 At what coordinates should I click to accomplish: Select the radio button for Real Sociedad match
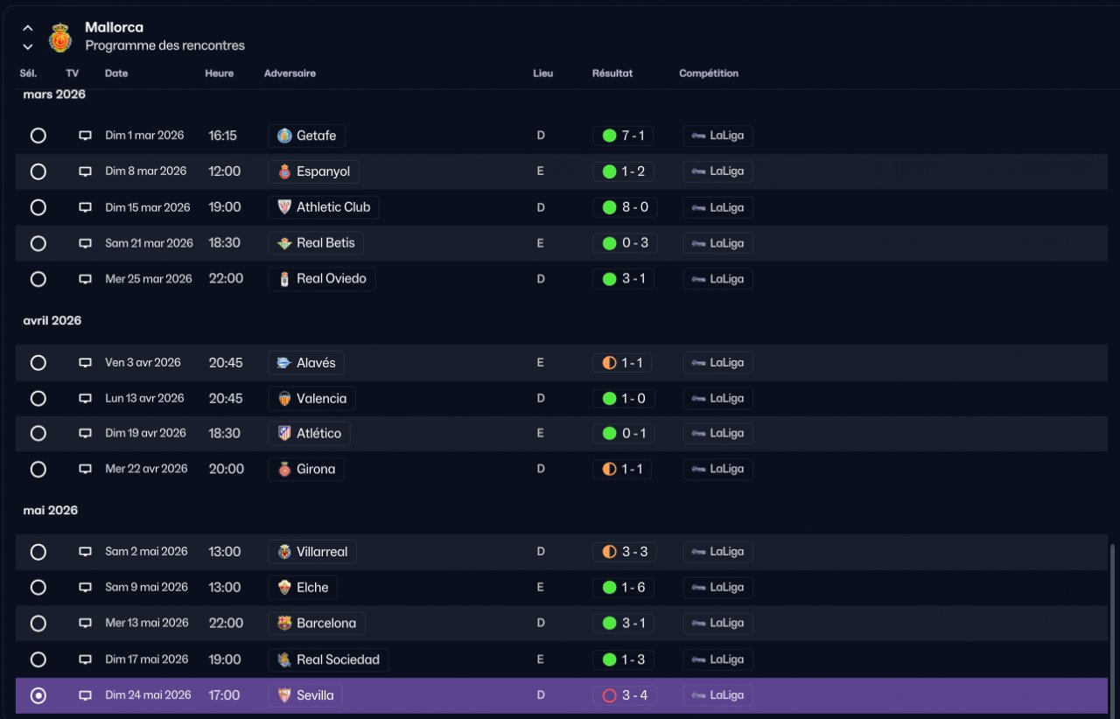click(x=38, y=660)
